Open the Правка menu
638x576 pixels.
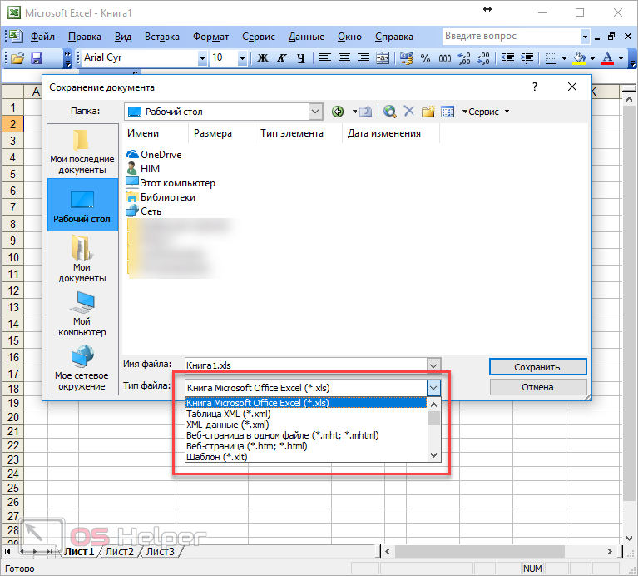[85, 37]
